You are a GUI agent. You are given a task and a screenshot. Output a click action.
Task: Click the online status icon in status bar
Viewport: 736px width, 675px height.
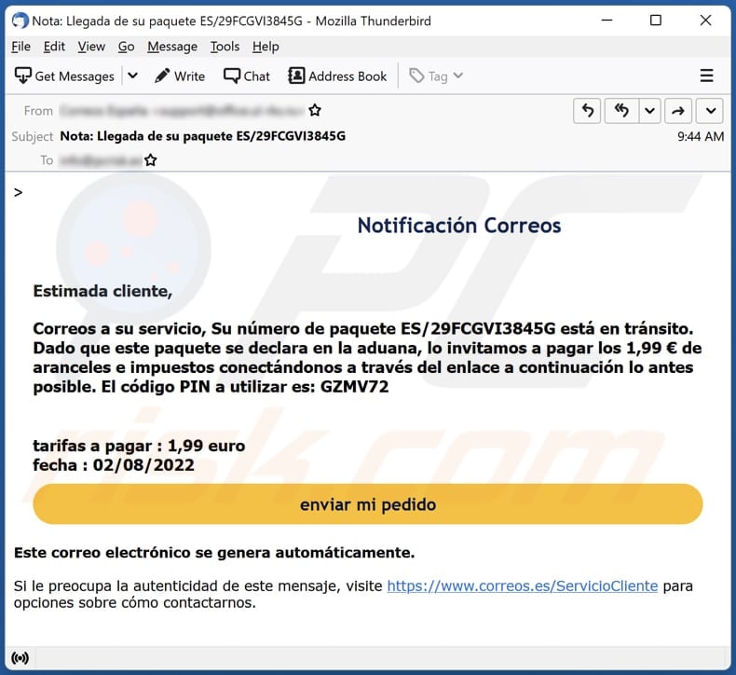point(20,658)
